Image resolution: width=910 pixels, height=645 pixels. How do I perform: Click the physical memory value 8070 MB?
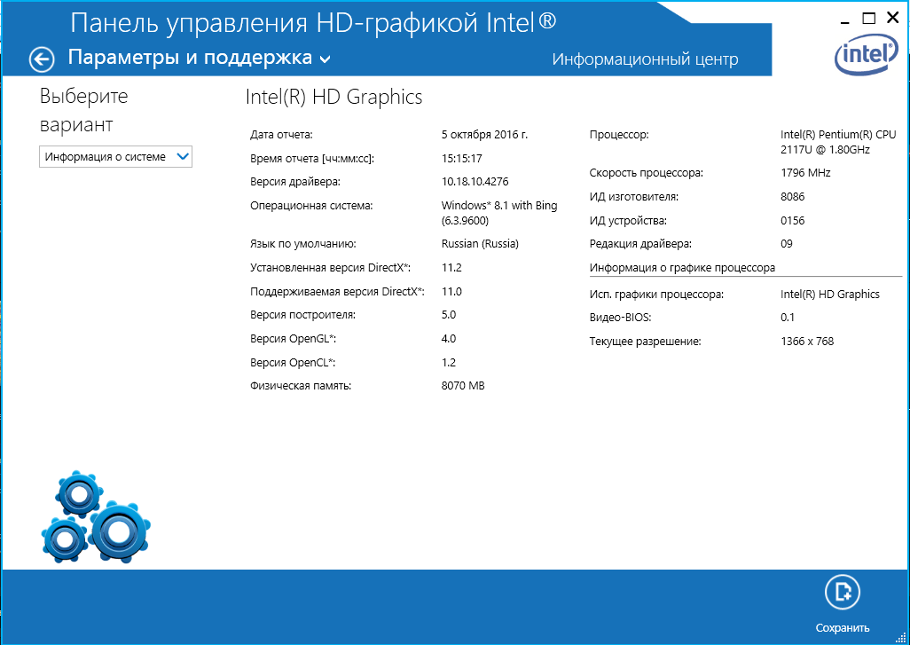click(x=463, y=385)
